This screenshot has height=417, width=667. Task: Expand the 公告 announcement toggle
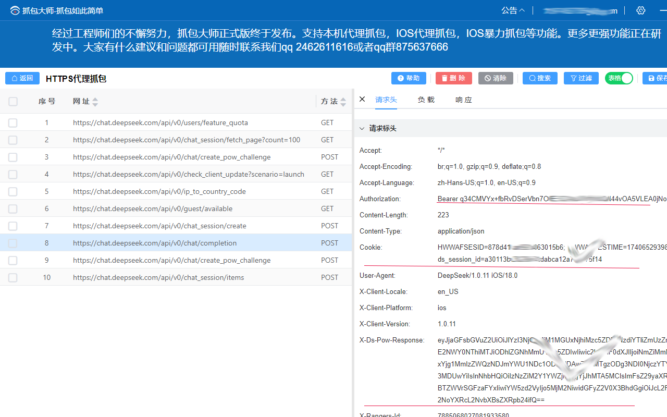513,10
